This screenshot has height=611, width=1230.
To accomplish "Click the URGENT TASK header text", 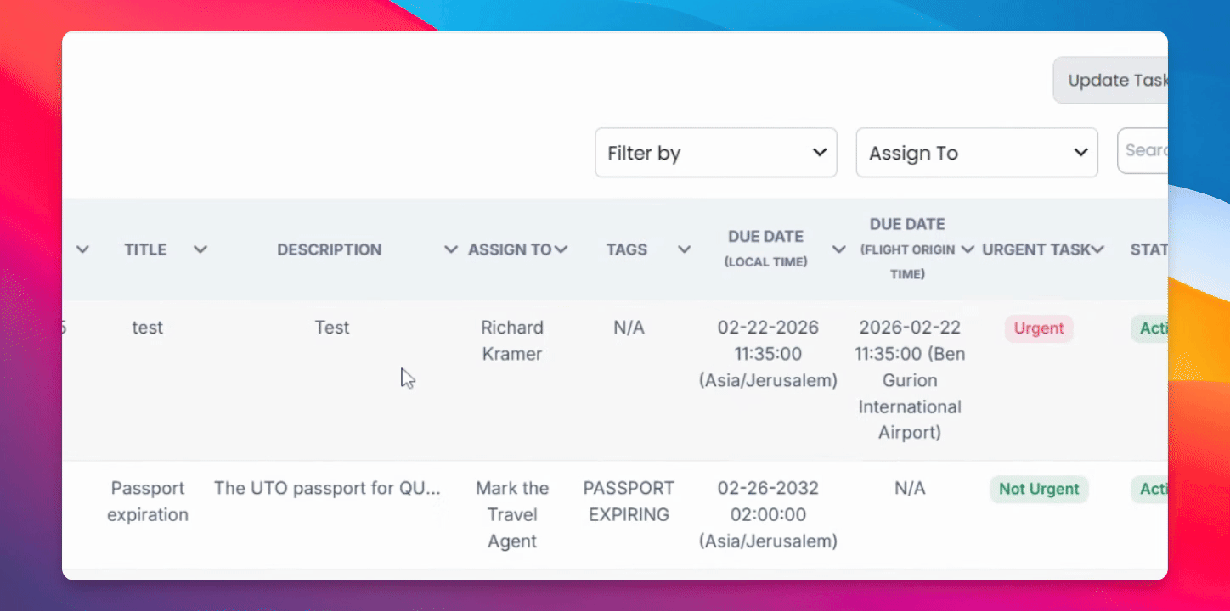I will coord(1035,249).
